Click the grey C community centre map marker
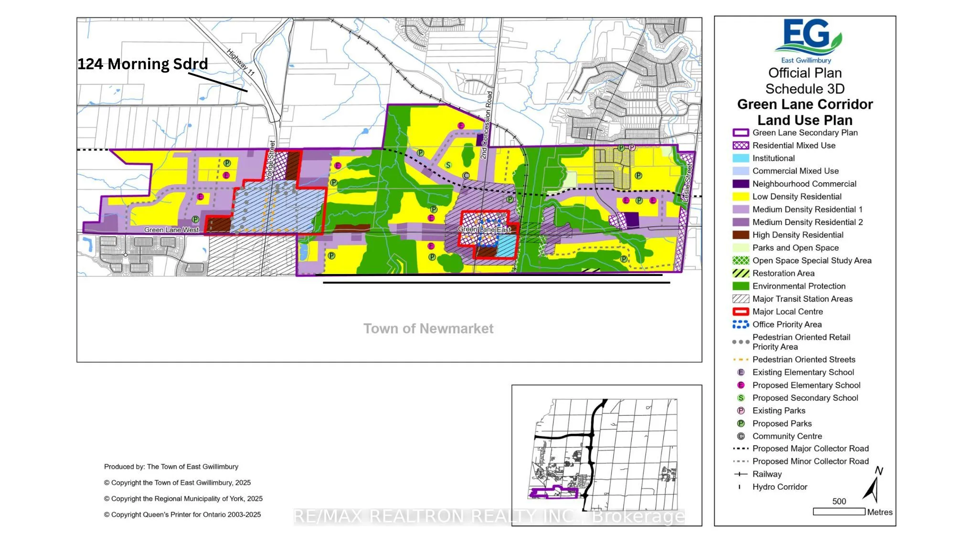 (x=466, y=176)
